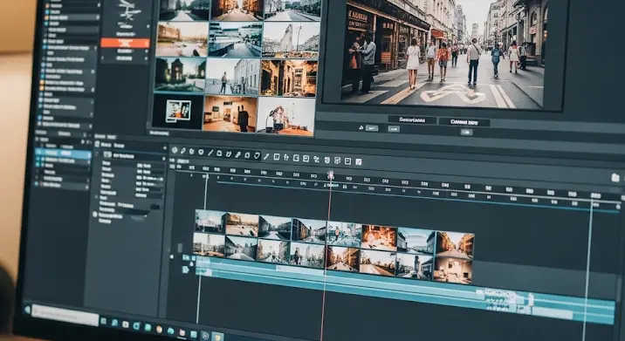Click the warning triangle icon below the preview monitor
The image size is (625, 341).
tap(361, 127)
